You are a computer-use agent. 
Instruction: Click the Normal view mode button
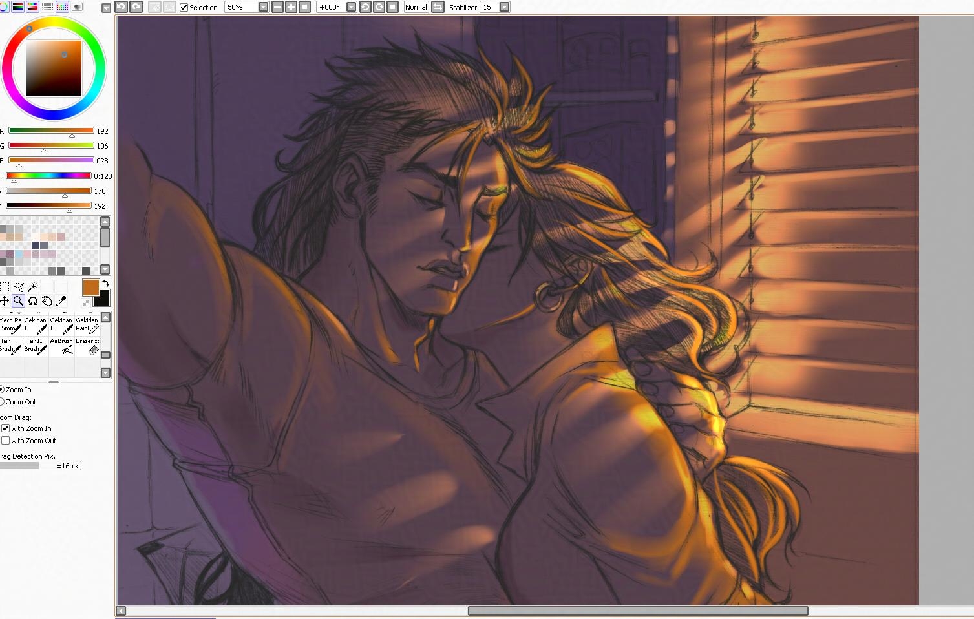(416, 7)
